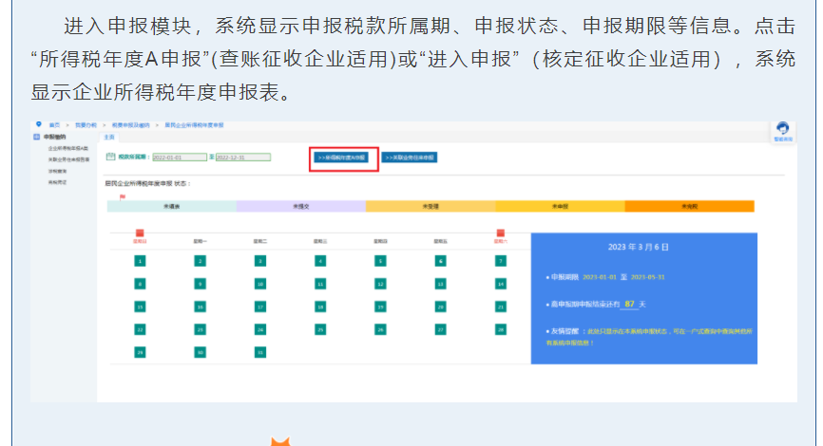Screen dimensions: 823x446
Task: Click the 未申报 status segment
Action: click(x=560, y=207)
